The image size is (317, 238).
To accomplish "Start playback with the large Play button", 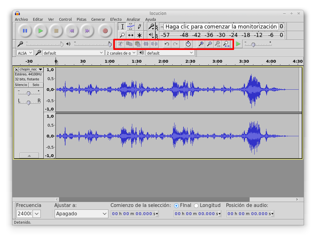I will coord(41,31).
